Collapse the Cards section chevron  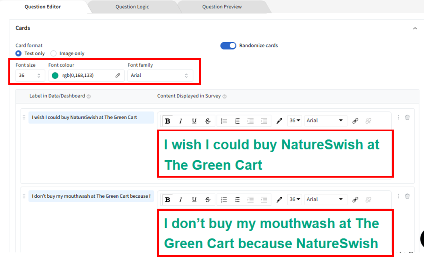point(415,28)
